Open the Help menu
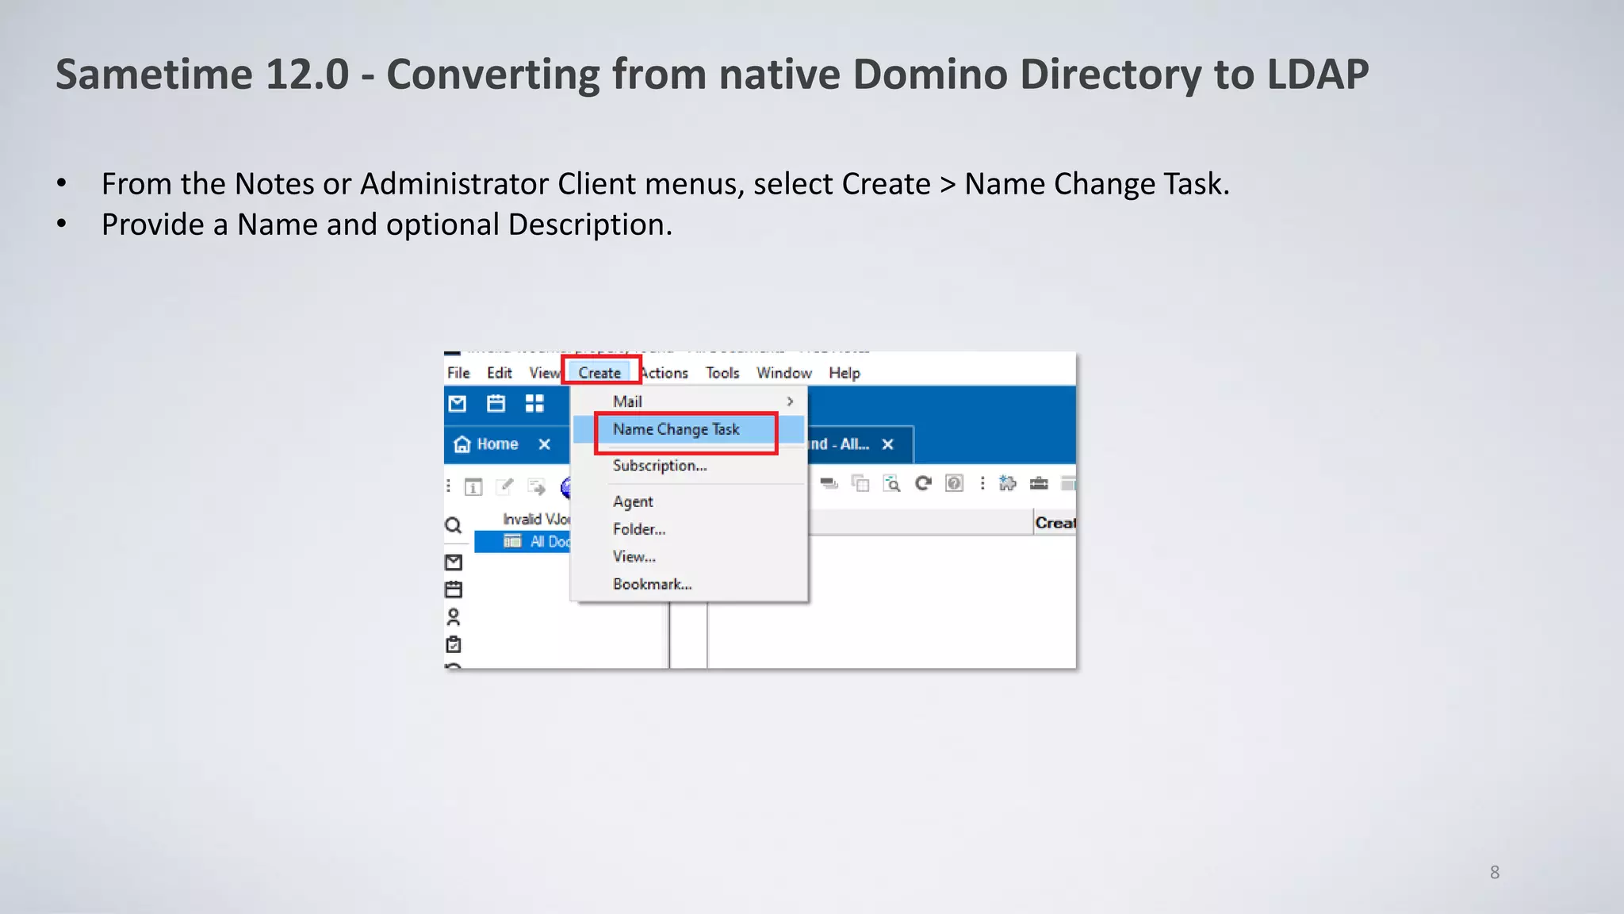This screenshot has height=914, width=1624. tap(845, 373)
